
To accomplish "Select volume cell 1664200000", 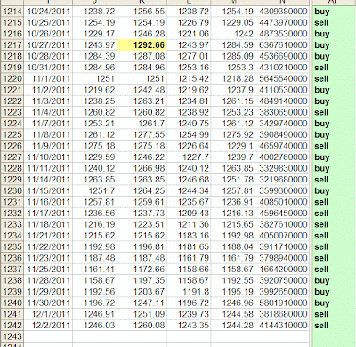I will click(x=282, y=270).
